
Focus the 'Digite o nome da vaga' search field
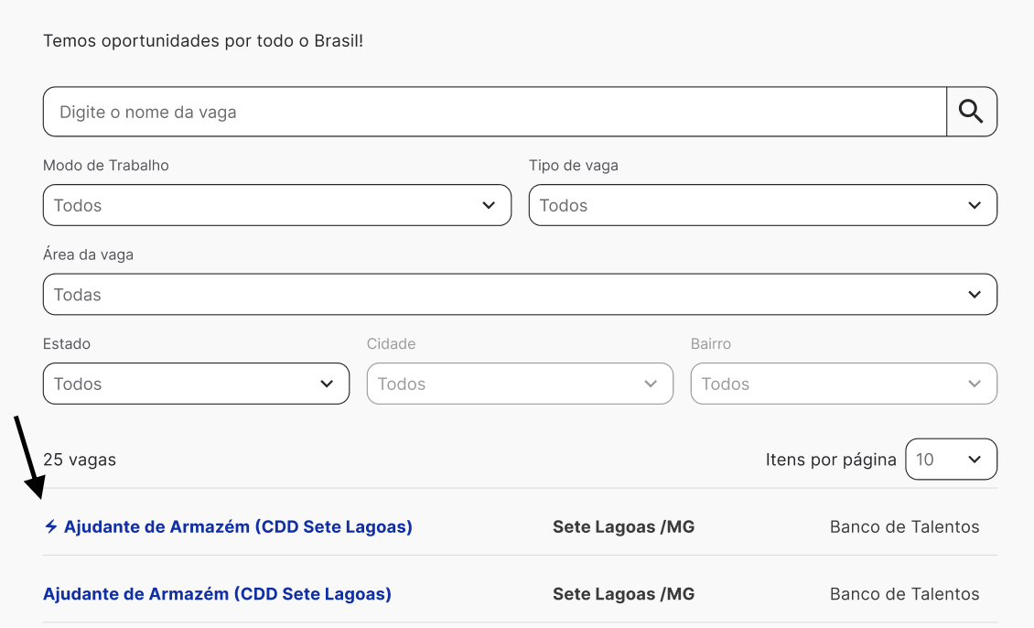tap(494, 112)
